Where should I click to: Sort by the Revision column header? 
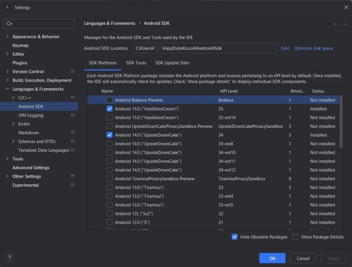click(298, 91)
